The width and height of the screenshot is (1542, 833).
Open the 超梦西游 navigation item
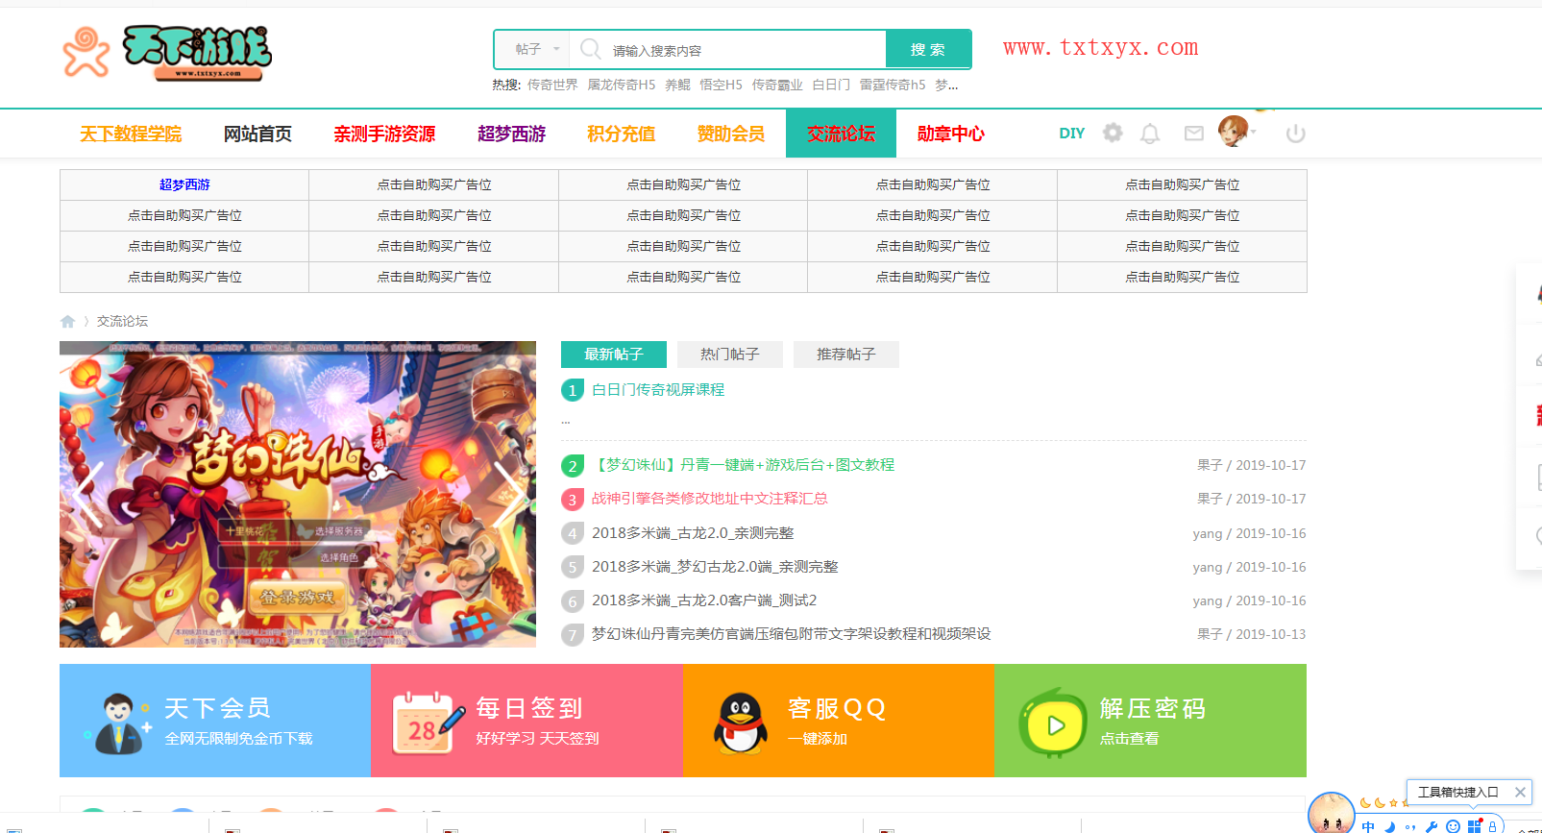[511, 134]
